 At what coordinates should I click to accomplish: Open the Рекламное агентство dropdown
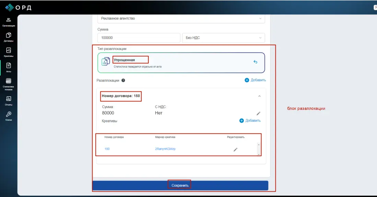[181, 19]
